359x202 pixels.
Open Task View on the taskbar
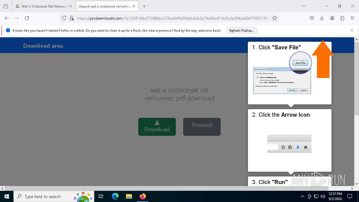click(x=101, y=196)
